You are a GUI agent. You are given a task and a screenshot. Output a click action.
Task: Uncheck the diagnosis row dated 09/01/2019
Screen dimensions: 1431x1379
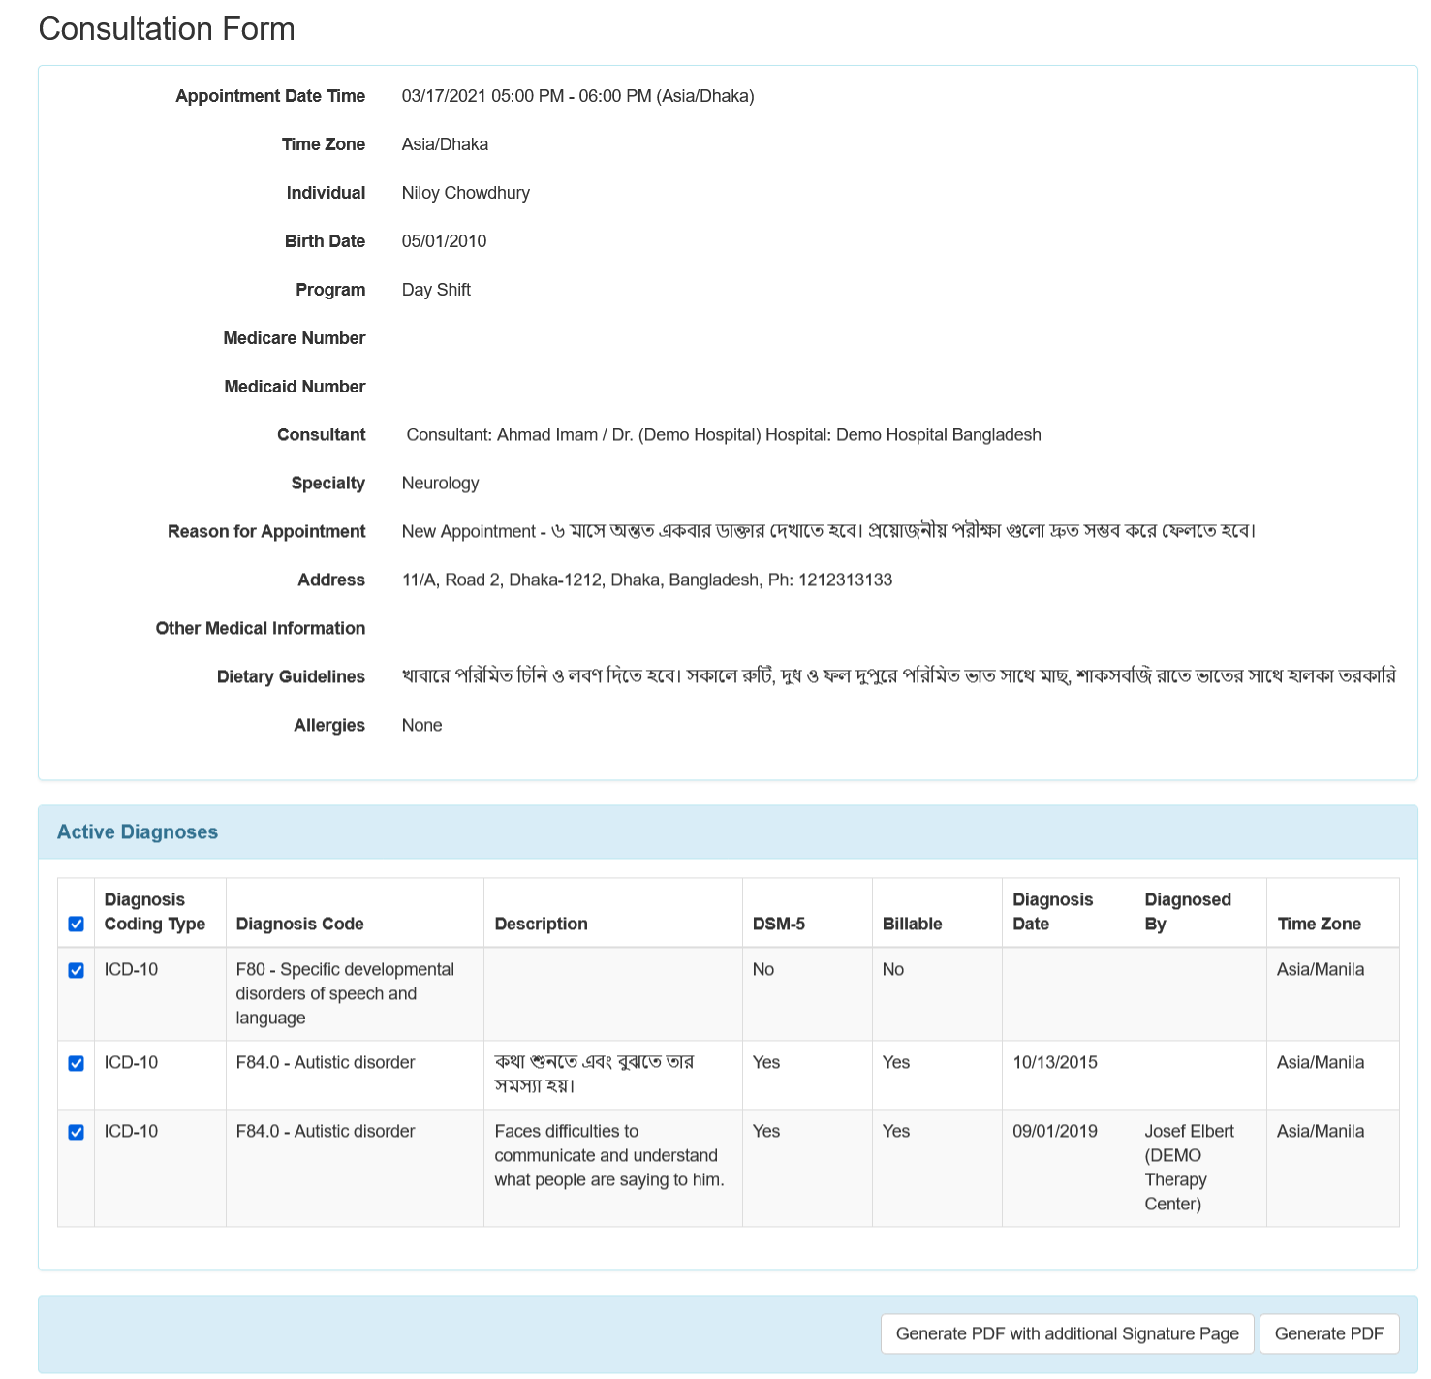tap(77, 1132)
